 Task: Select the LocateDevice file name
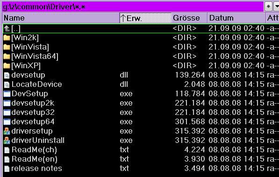tap(36, 85)
